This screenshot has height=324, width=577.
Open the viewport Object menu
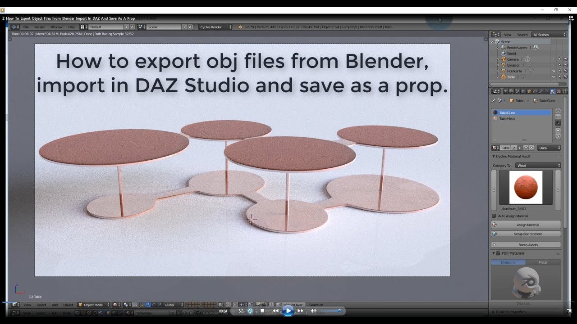click(x=68, y=305)
